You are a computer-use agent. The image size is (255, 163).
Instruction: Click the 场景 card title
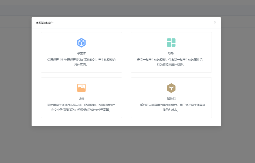tap(81, 99)
